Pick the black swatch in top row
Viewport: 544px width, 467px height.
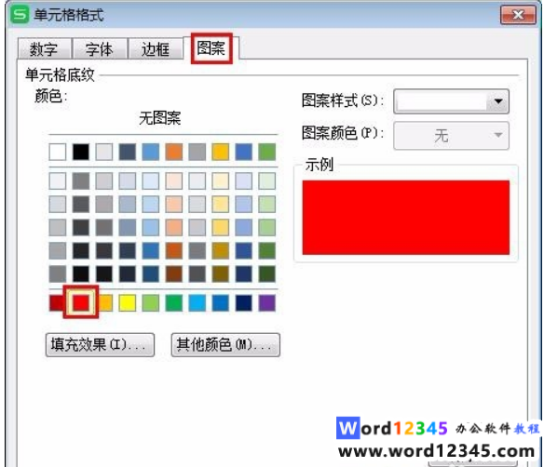click(x=81, y=152)
